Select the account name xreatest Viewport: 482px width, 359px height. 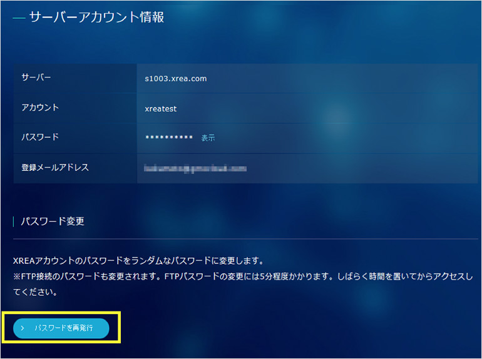click(160, 108)
